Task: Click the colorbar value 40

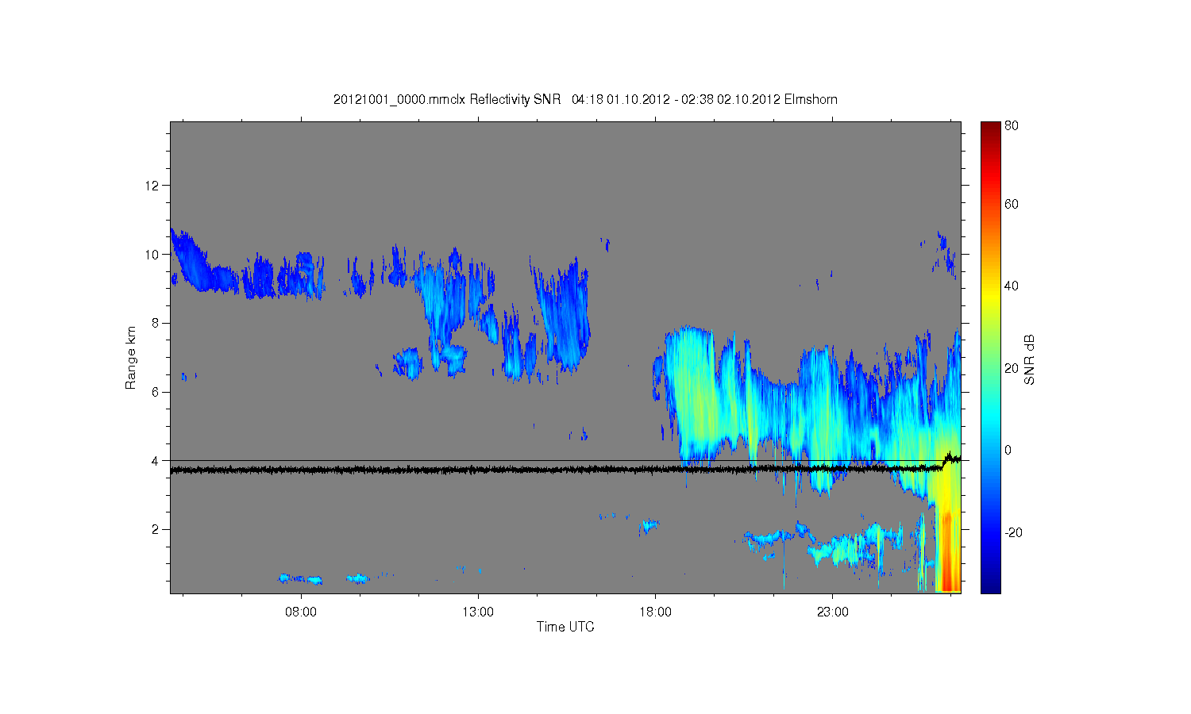Action: coord(1012,286)
